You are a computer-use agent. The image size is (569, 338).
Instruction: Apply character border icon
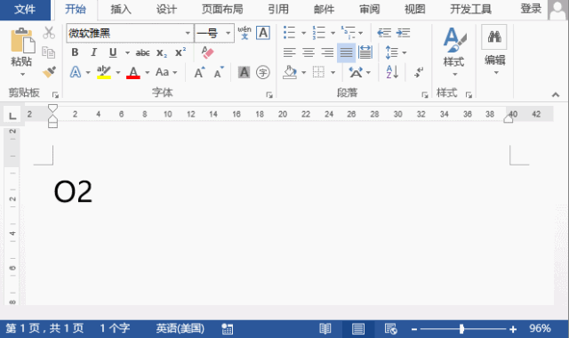coord(263,33)
